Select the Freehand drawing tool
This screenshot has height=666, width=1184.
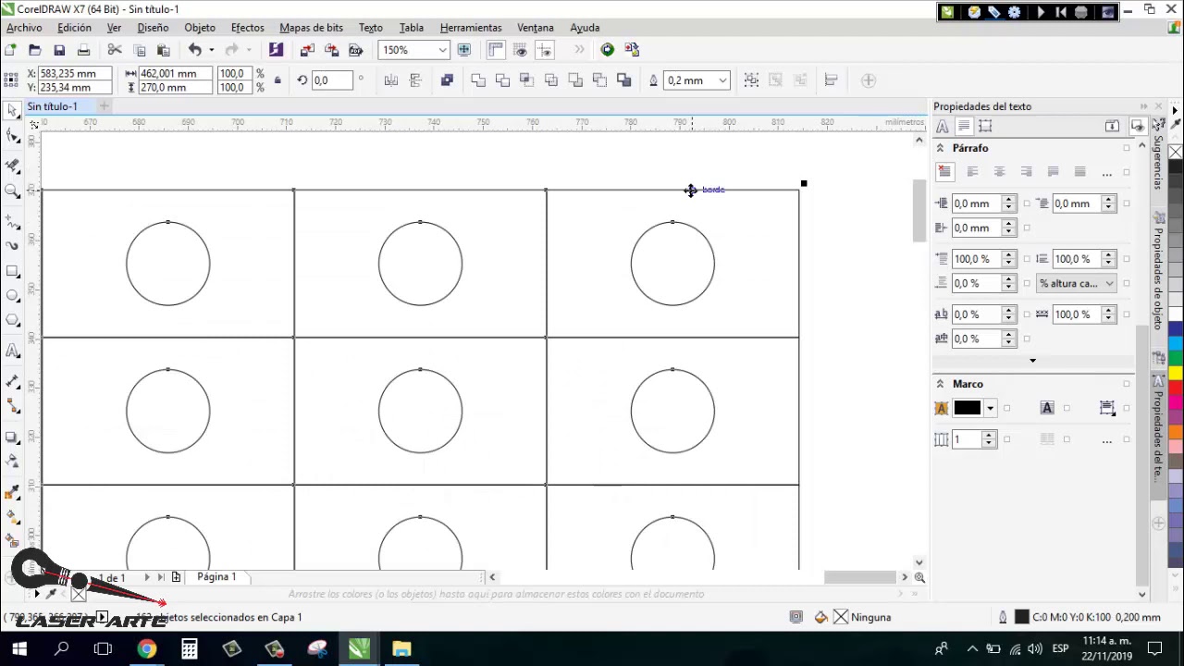[12, 222]
